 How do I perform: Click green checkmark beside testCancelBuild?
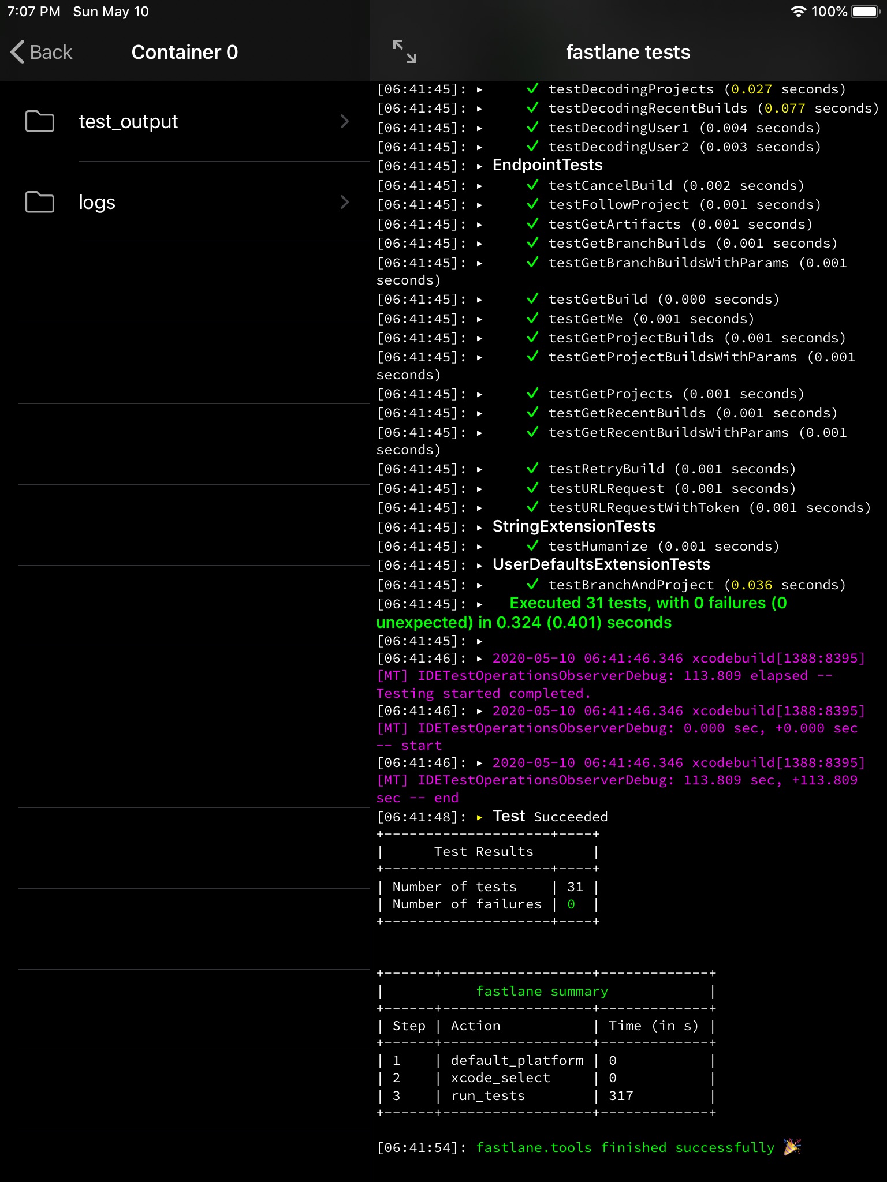click(532, 185)
